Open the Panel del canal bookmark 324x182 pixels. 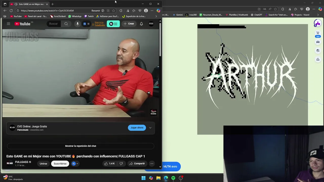35,16
